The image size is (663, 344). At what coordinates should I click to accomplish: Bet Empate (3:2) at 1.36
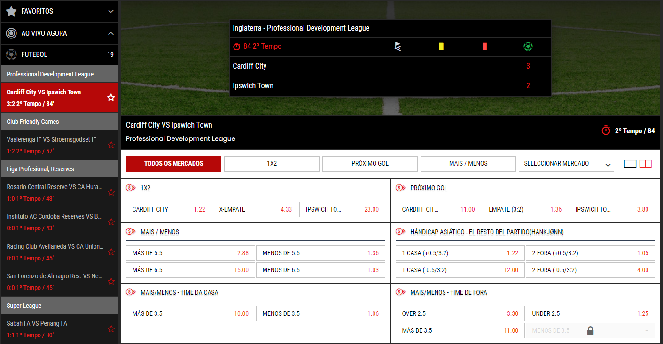(525, 209)
